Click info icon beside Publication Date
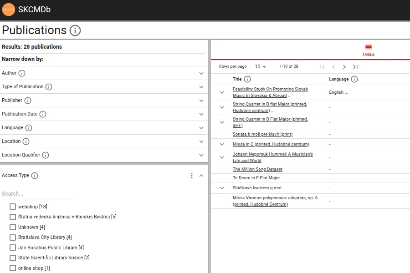 point(43,114)
